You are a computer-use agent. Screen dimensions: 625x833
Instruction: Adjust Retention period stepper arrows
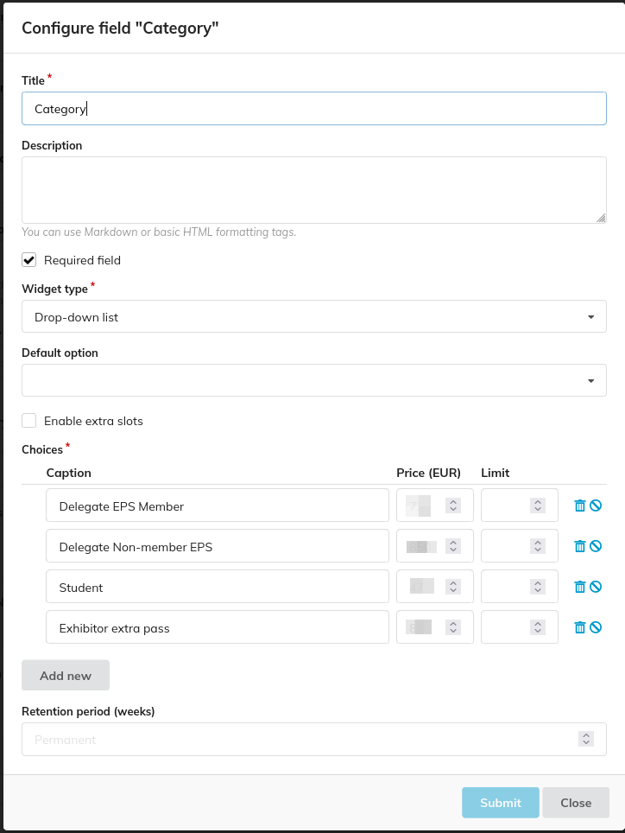click(x=586, y=740)
